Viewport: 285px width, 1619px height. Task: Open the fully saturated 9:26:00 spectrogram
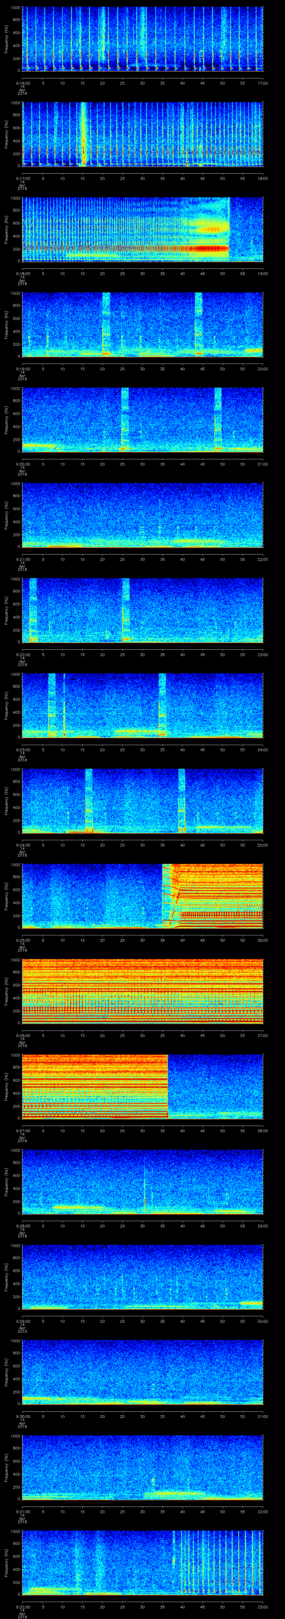tap(142, 991)
